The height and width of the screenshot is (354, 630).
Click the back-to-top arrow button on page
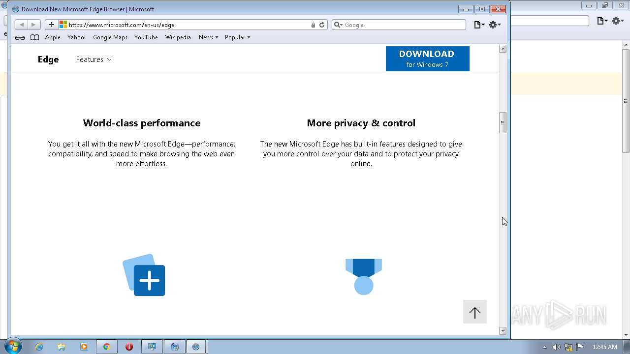coord(475,312)
